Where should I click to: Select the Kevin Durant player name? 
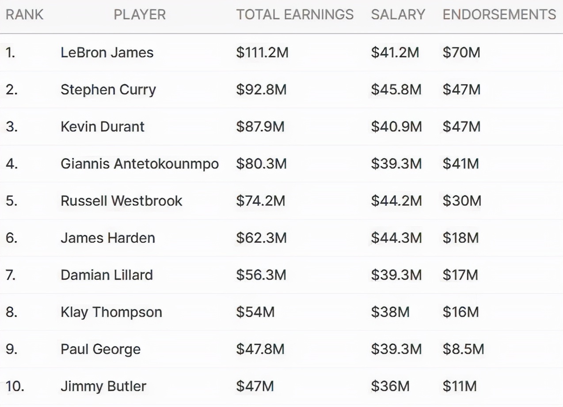point(103,127)
